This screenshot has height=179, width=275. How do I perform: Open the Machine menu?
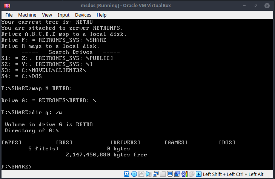coord(27,15)
